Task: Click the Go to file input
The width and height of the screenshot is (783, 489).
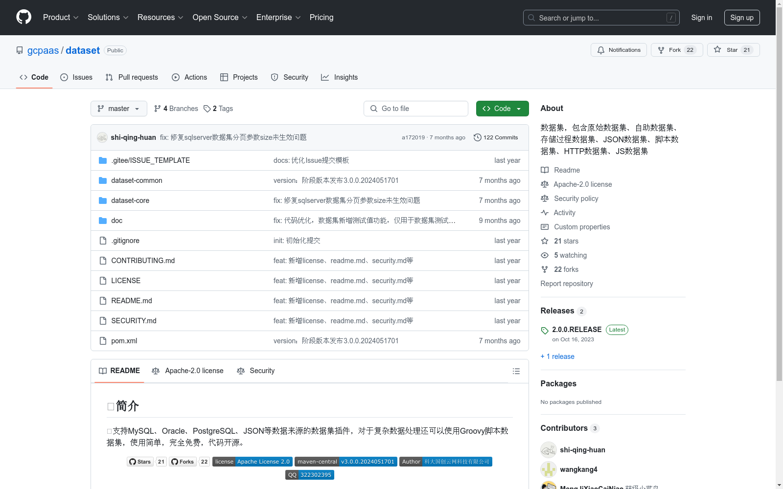Action: (416, 109)
